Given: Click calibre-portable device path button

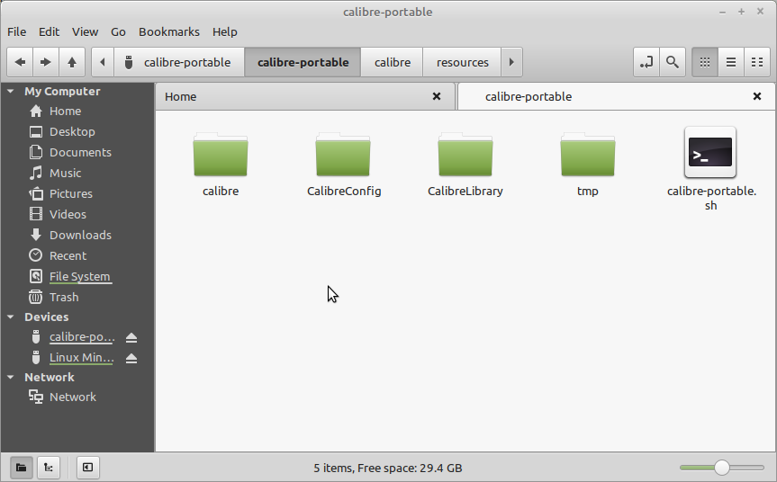Looking at the screenshot, I should coord(179,62).
